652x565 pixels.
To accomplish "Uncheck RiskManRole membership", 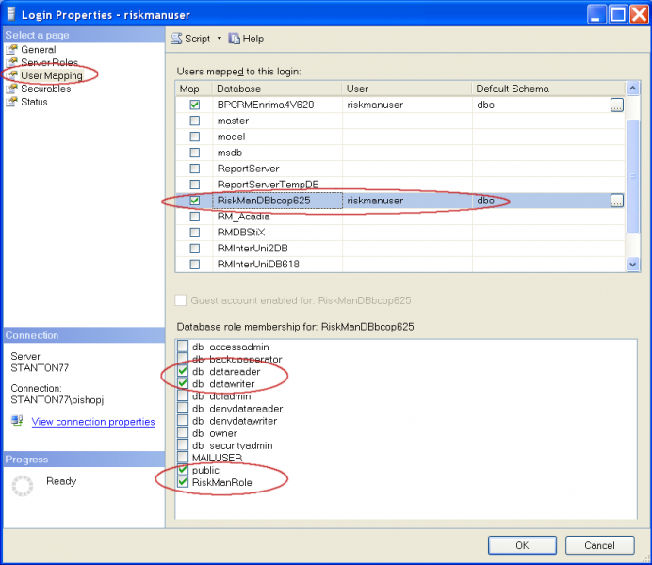I will (183, 482).
